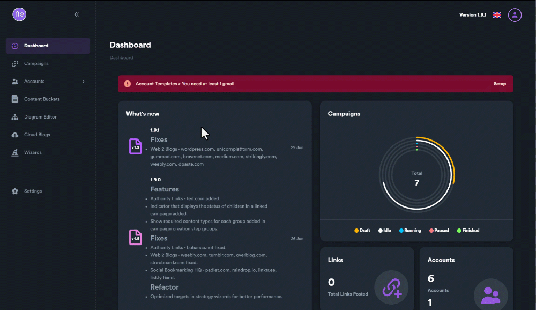Image resolution: width=536 pixels, height=310 pixels.
Task: Click the Dashboard breadcrumb link
Action: click(x=121, y=57)
